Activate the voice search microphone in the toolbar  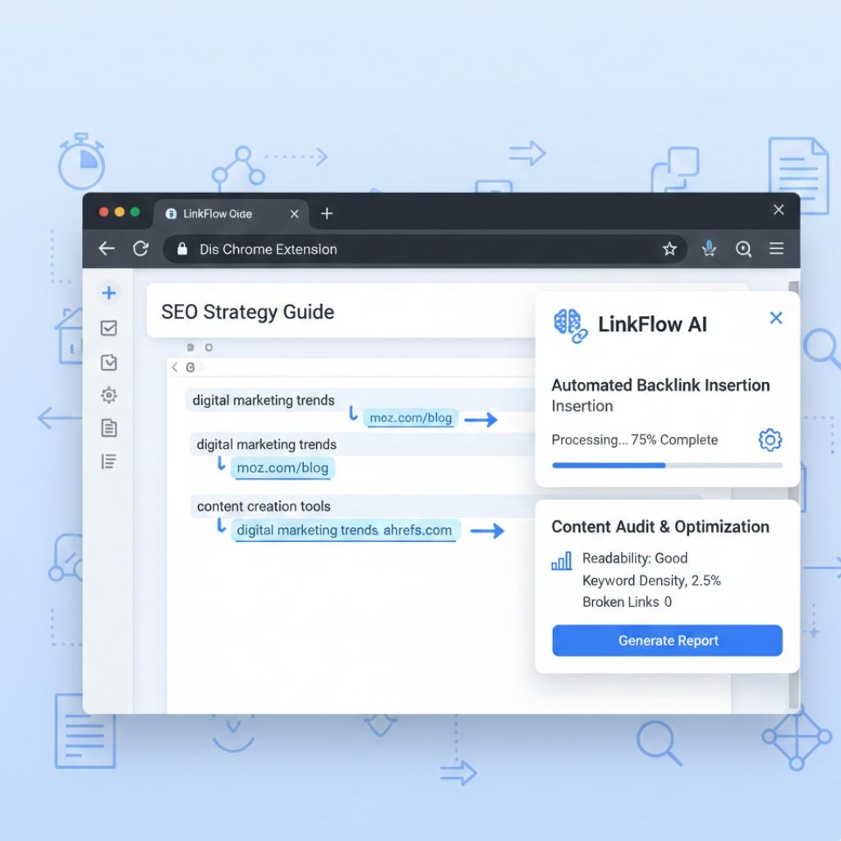(x=709, y=249)
